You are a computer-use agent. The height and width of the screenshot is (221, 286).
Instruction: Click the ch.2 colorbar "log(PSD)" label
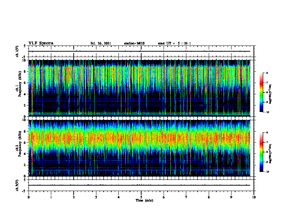(270, 153)
